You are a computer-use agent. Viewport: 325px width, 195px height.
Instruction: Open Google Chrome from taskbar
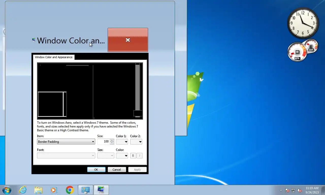(70, 190)
